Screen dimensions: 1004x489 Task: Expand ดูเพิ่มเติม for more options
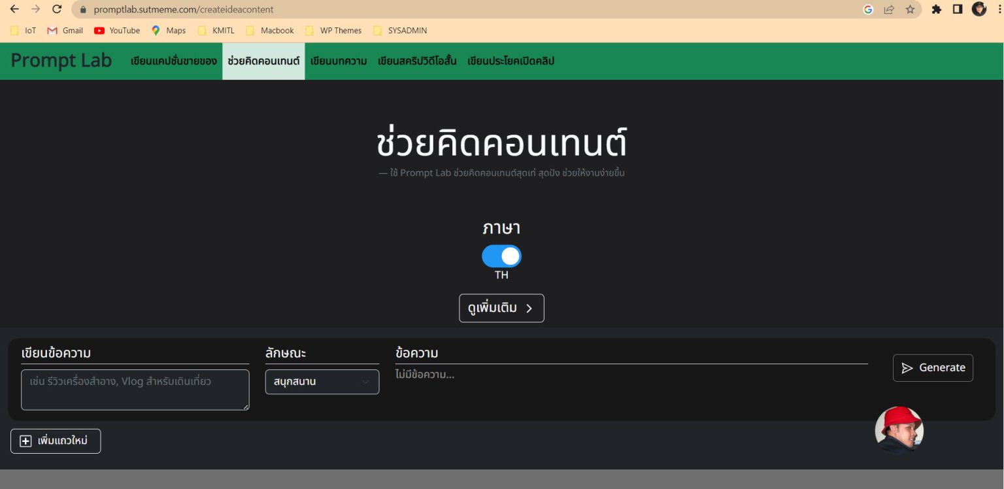pyautogui.click(x=501, y=308)
